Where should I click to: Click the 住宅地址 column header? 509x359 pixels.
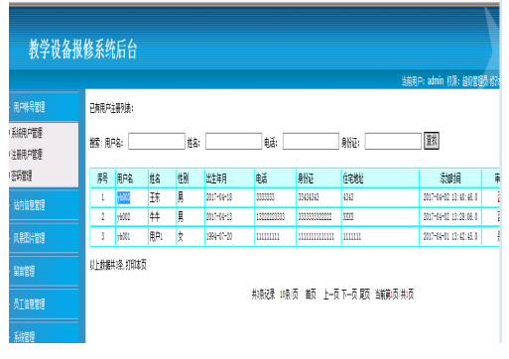point(353,179)
